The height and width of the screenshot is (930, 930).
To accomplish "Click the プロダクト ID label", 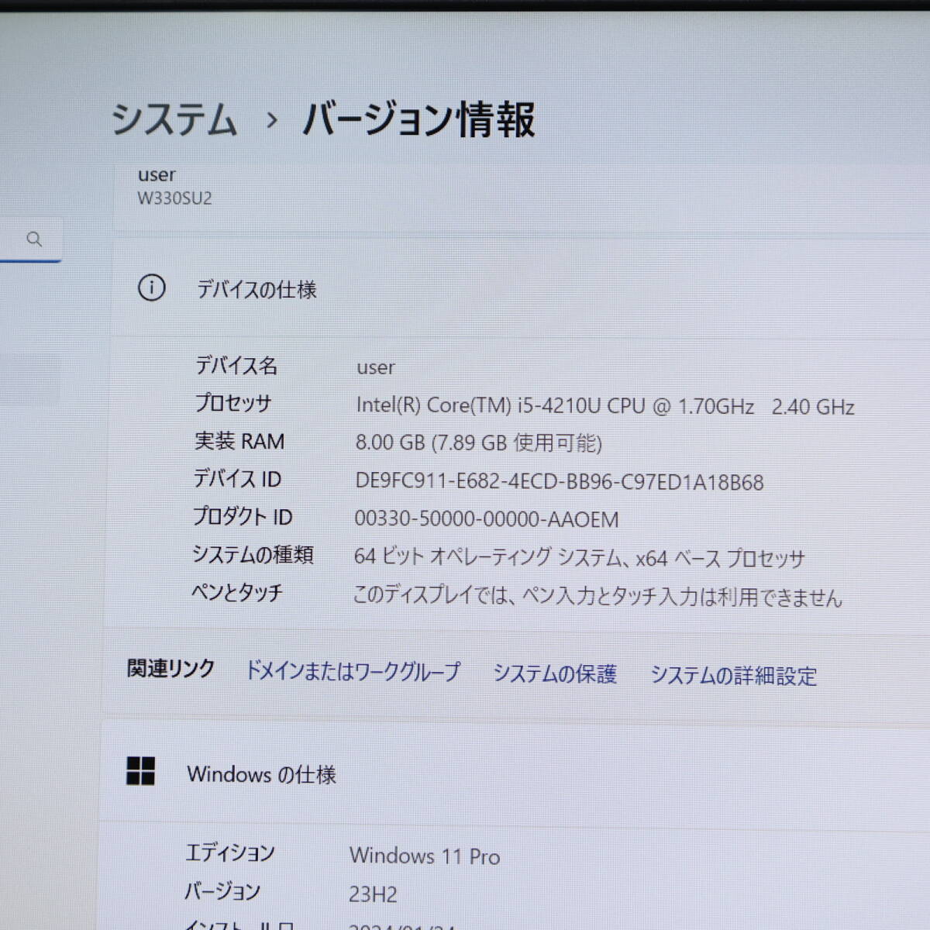I will click(x=243, y=516).
